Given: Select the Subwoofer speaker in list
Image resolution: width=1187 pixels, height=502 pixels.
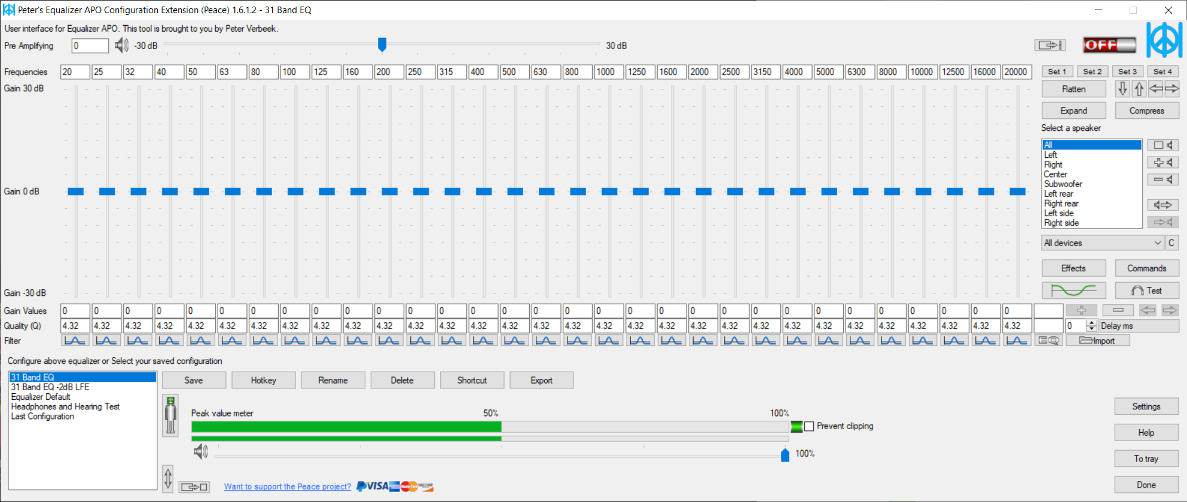Looking at the screenshot, I should pyautogui.click(x=1092, y=184).
